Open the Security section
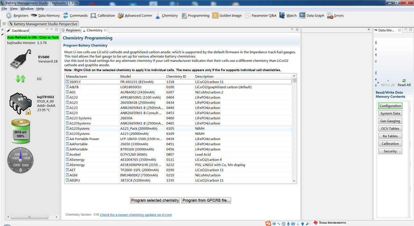The image size is (414, 226). (x=390, y=151)
